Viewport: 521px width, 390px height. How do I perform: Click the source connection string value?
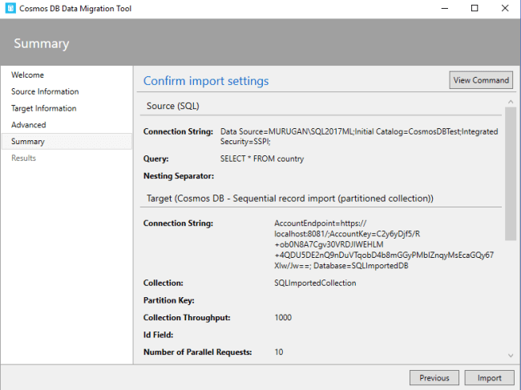click(x=358, y=135)
